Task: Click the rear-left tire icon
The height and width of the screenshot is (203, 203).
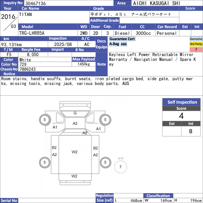Action: click(x=45, y=162)
